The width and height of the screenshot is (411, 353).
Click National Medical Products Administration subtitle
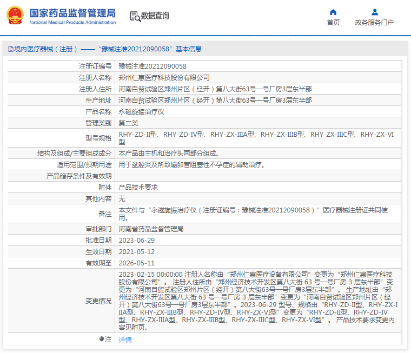click(x=72, y=23)
